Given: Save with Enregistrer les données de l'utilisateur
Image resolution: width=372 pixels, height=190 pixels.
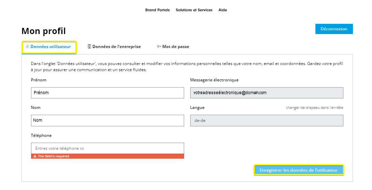Looking at the screenshot, I should click(299, 170).
